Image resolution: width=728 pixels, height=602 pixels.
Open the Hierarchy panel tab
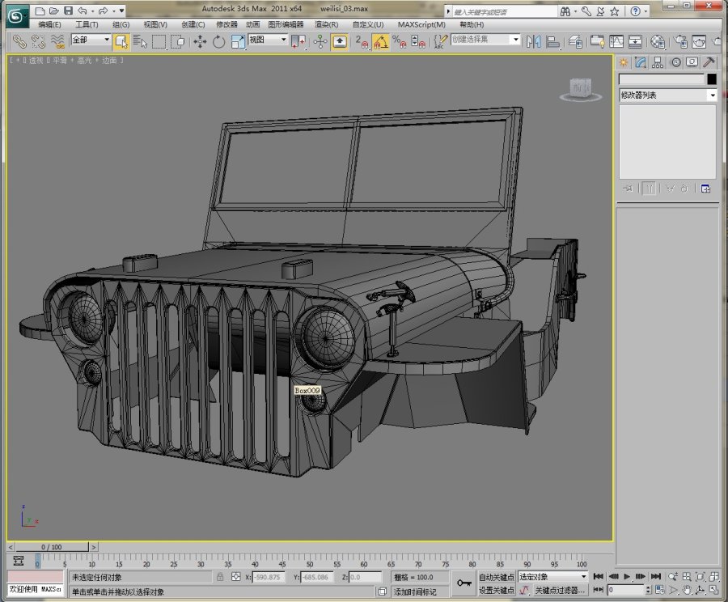tap(658, 62)
